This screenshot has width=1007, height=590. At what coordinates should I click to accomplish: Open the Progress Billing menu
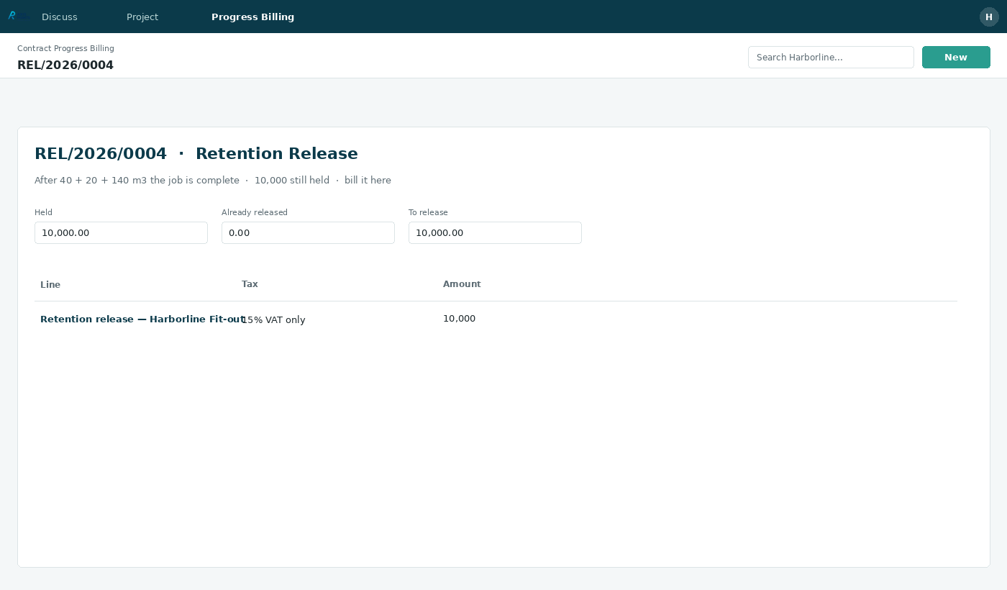click(252, 17)
